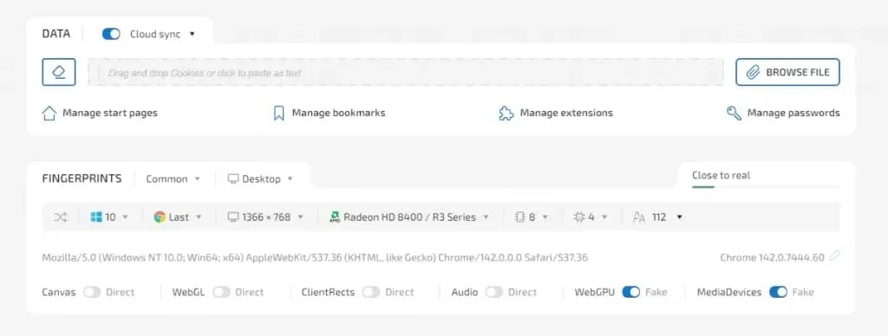Click the paperclip icon in Browse File
This screenshot has height=336, width=888.
pyautogui.click(x=753, y=73)
